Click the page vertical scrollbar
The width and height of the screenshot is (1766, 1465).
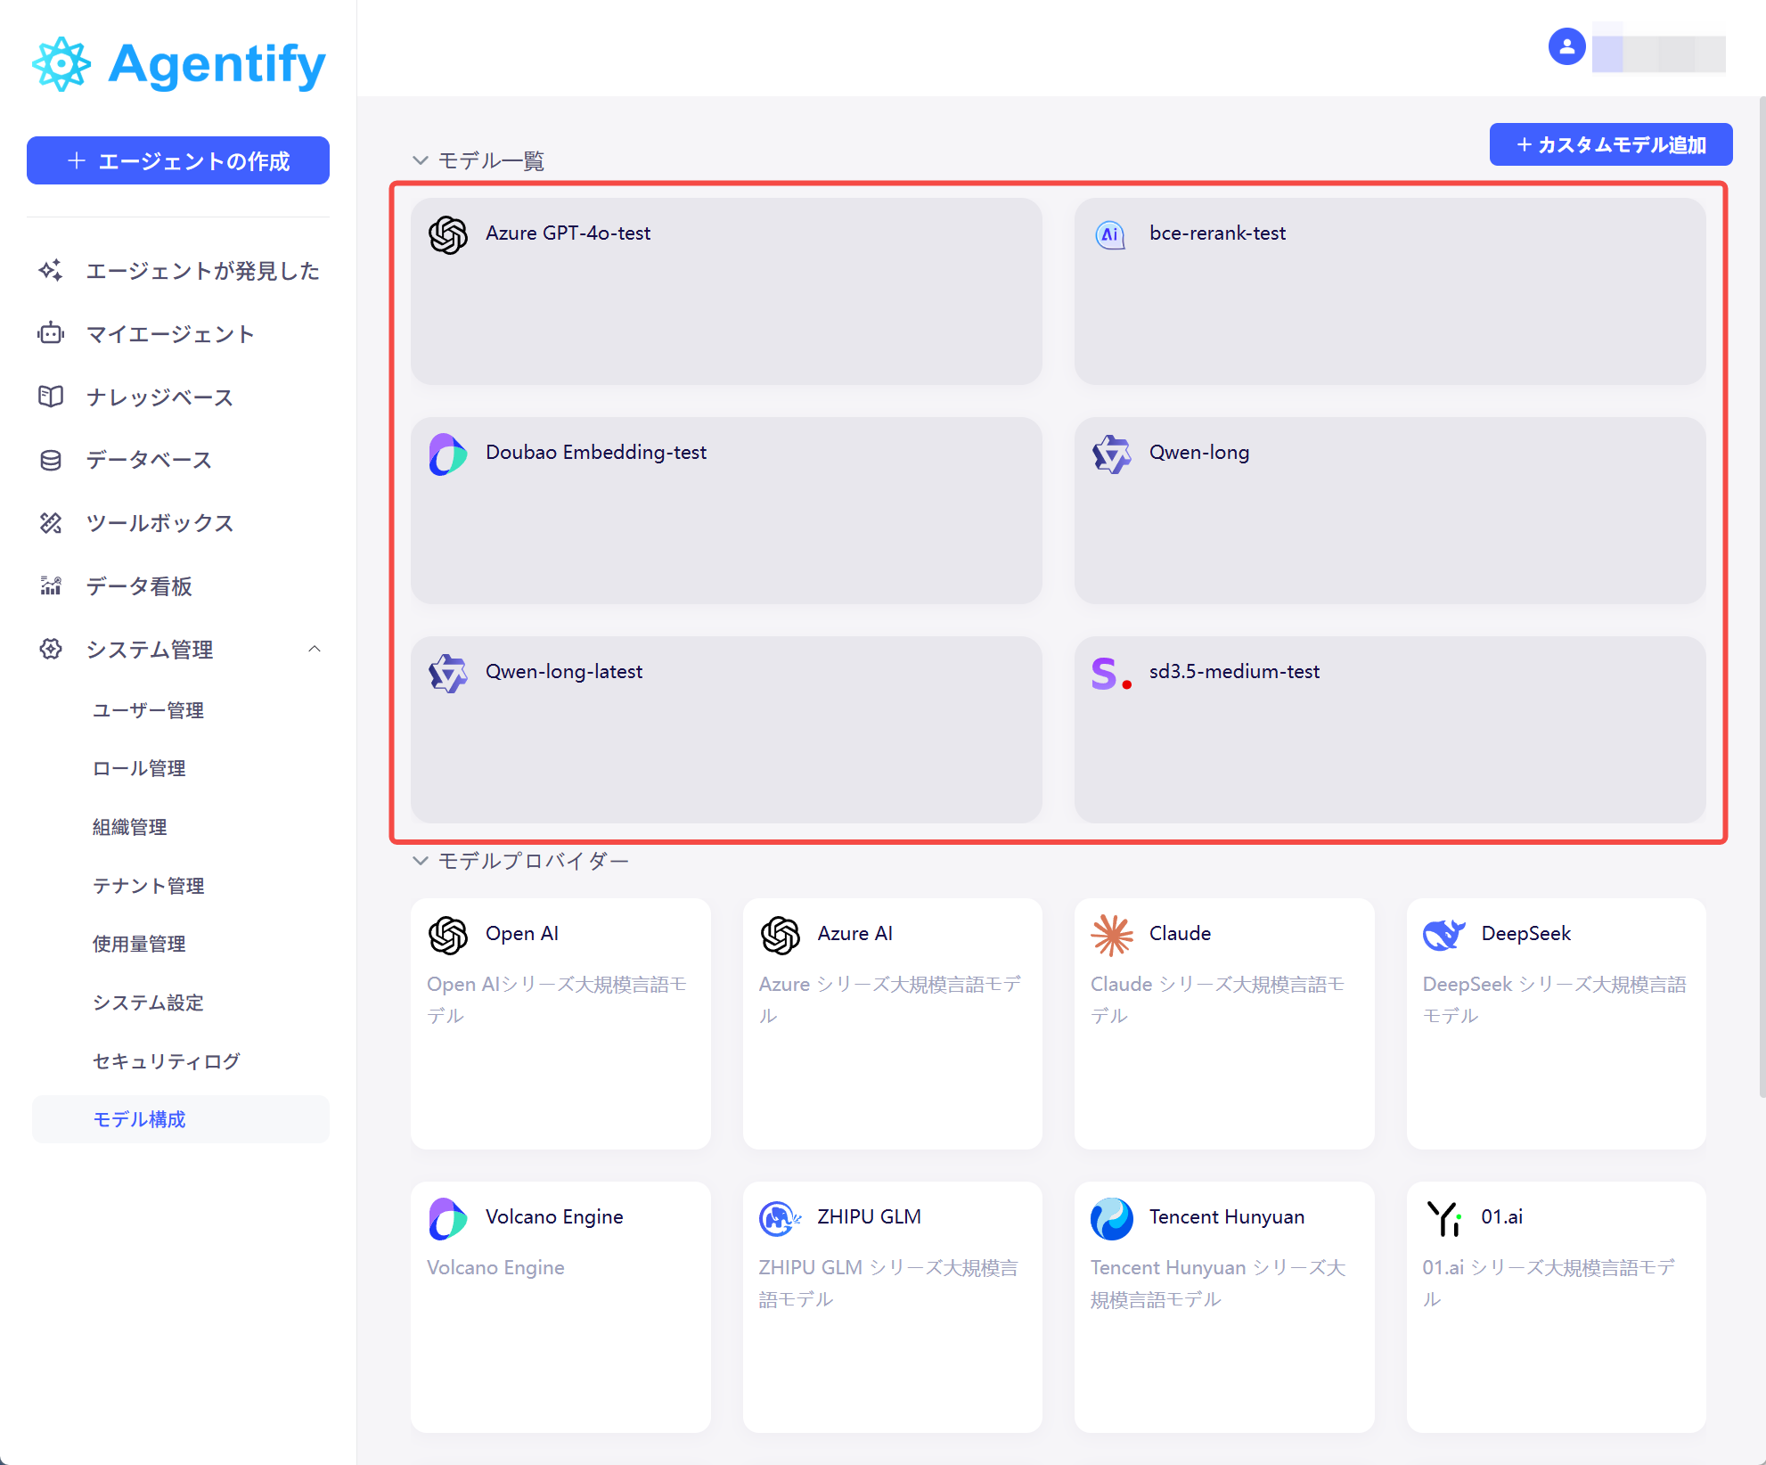[1761, 597]
